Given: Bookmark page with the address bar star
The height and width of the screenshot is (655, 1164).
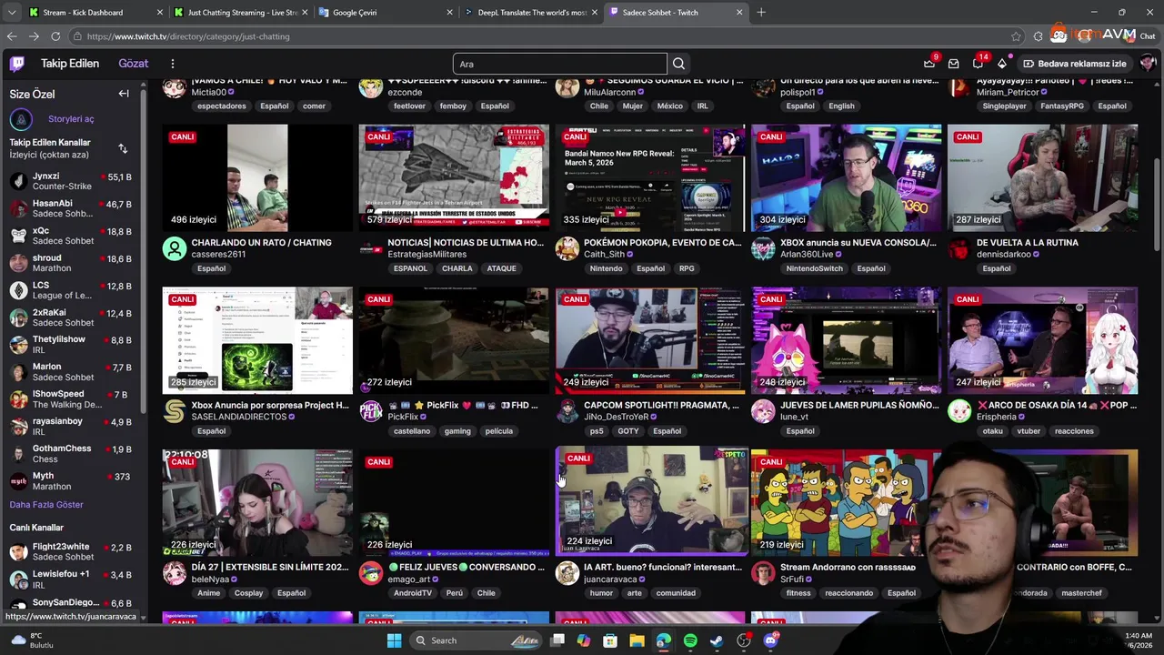Looking at the screenshot, I should click(1016, 36).
